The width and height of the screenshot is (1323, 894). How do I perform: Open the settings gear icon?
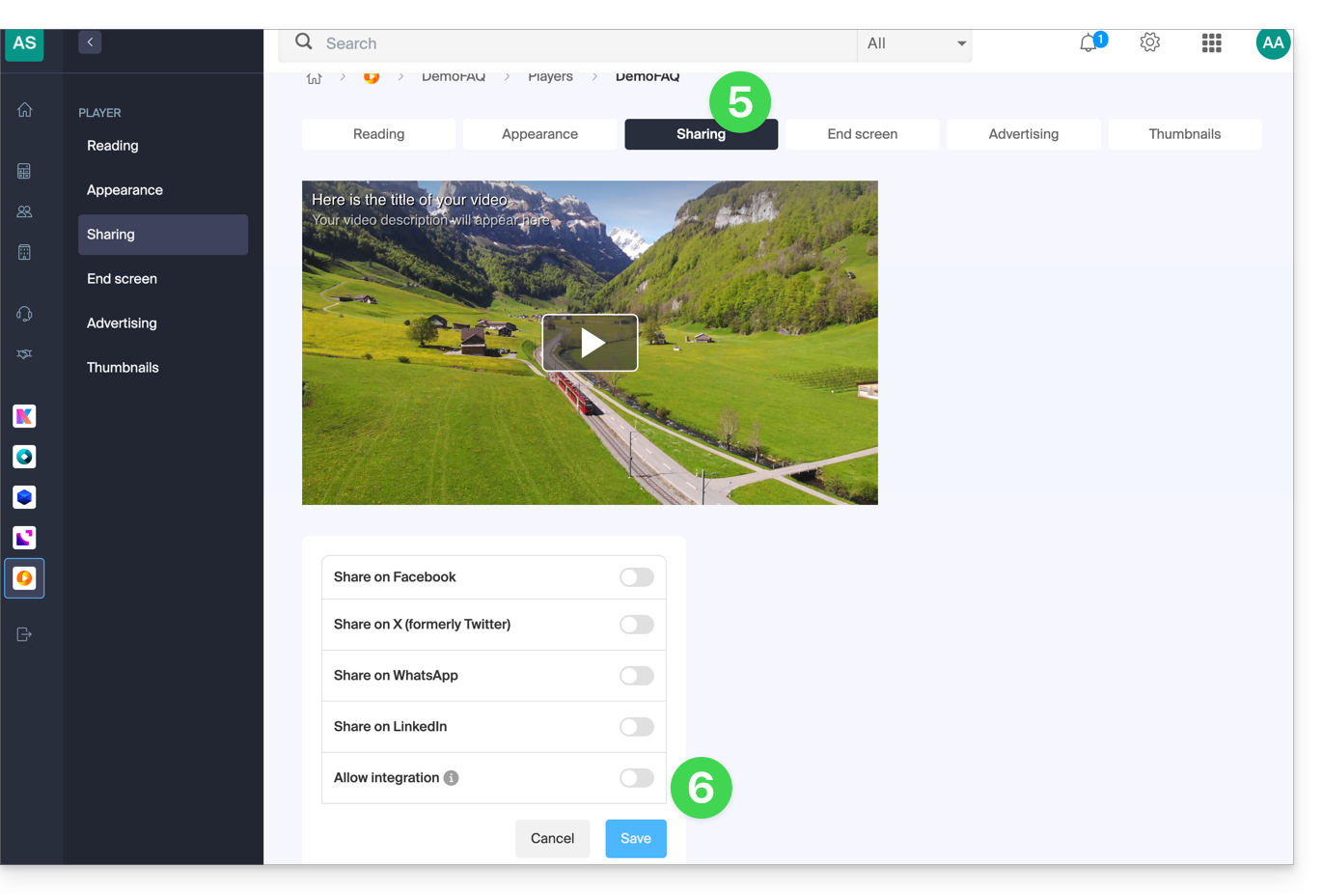1149,42
